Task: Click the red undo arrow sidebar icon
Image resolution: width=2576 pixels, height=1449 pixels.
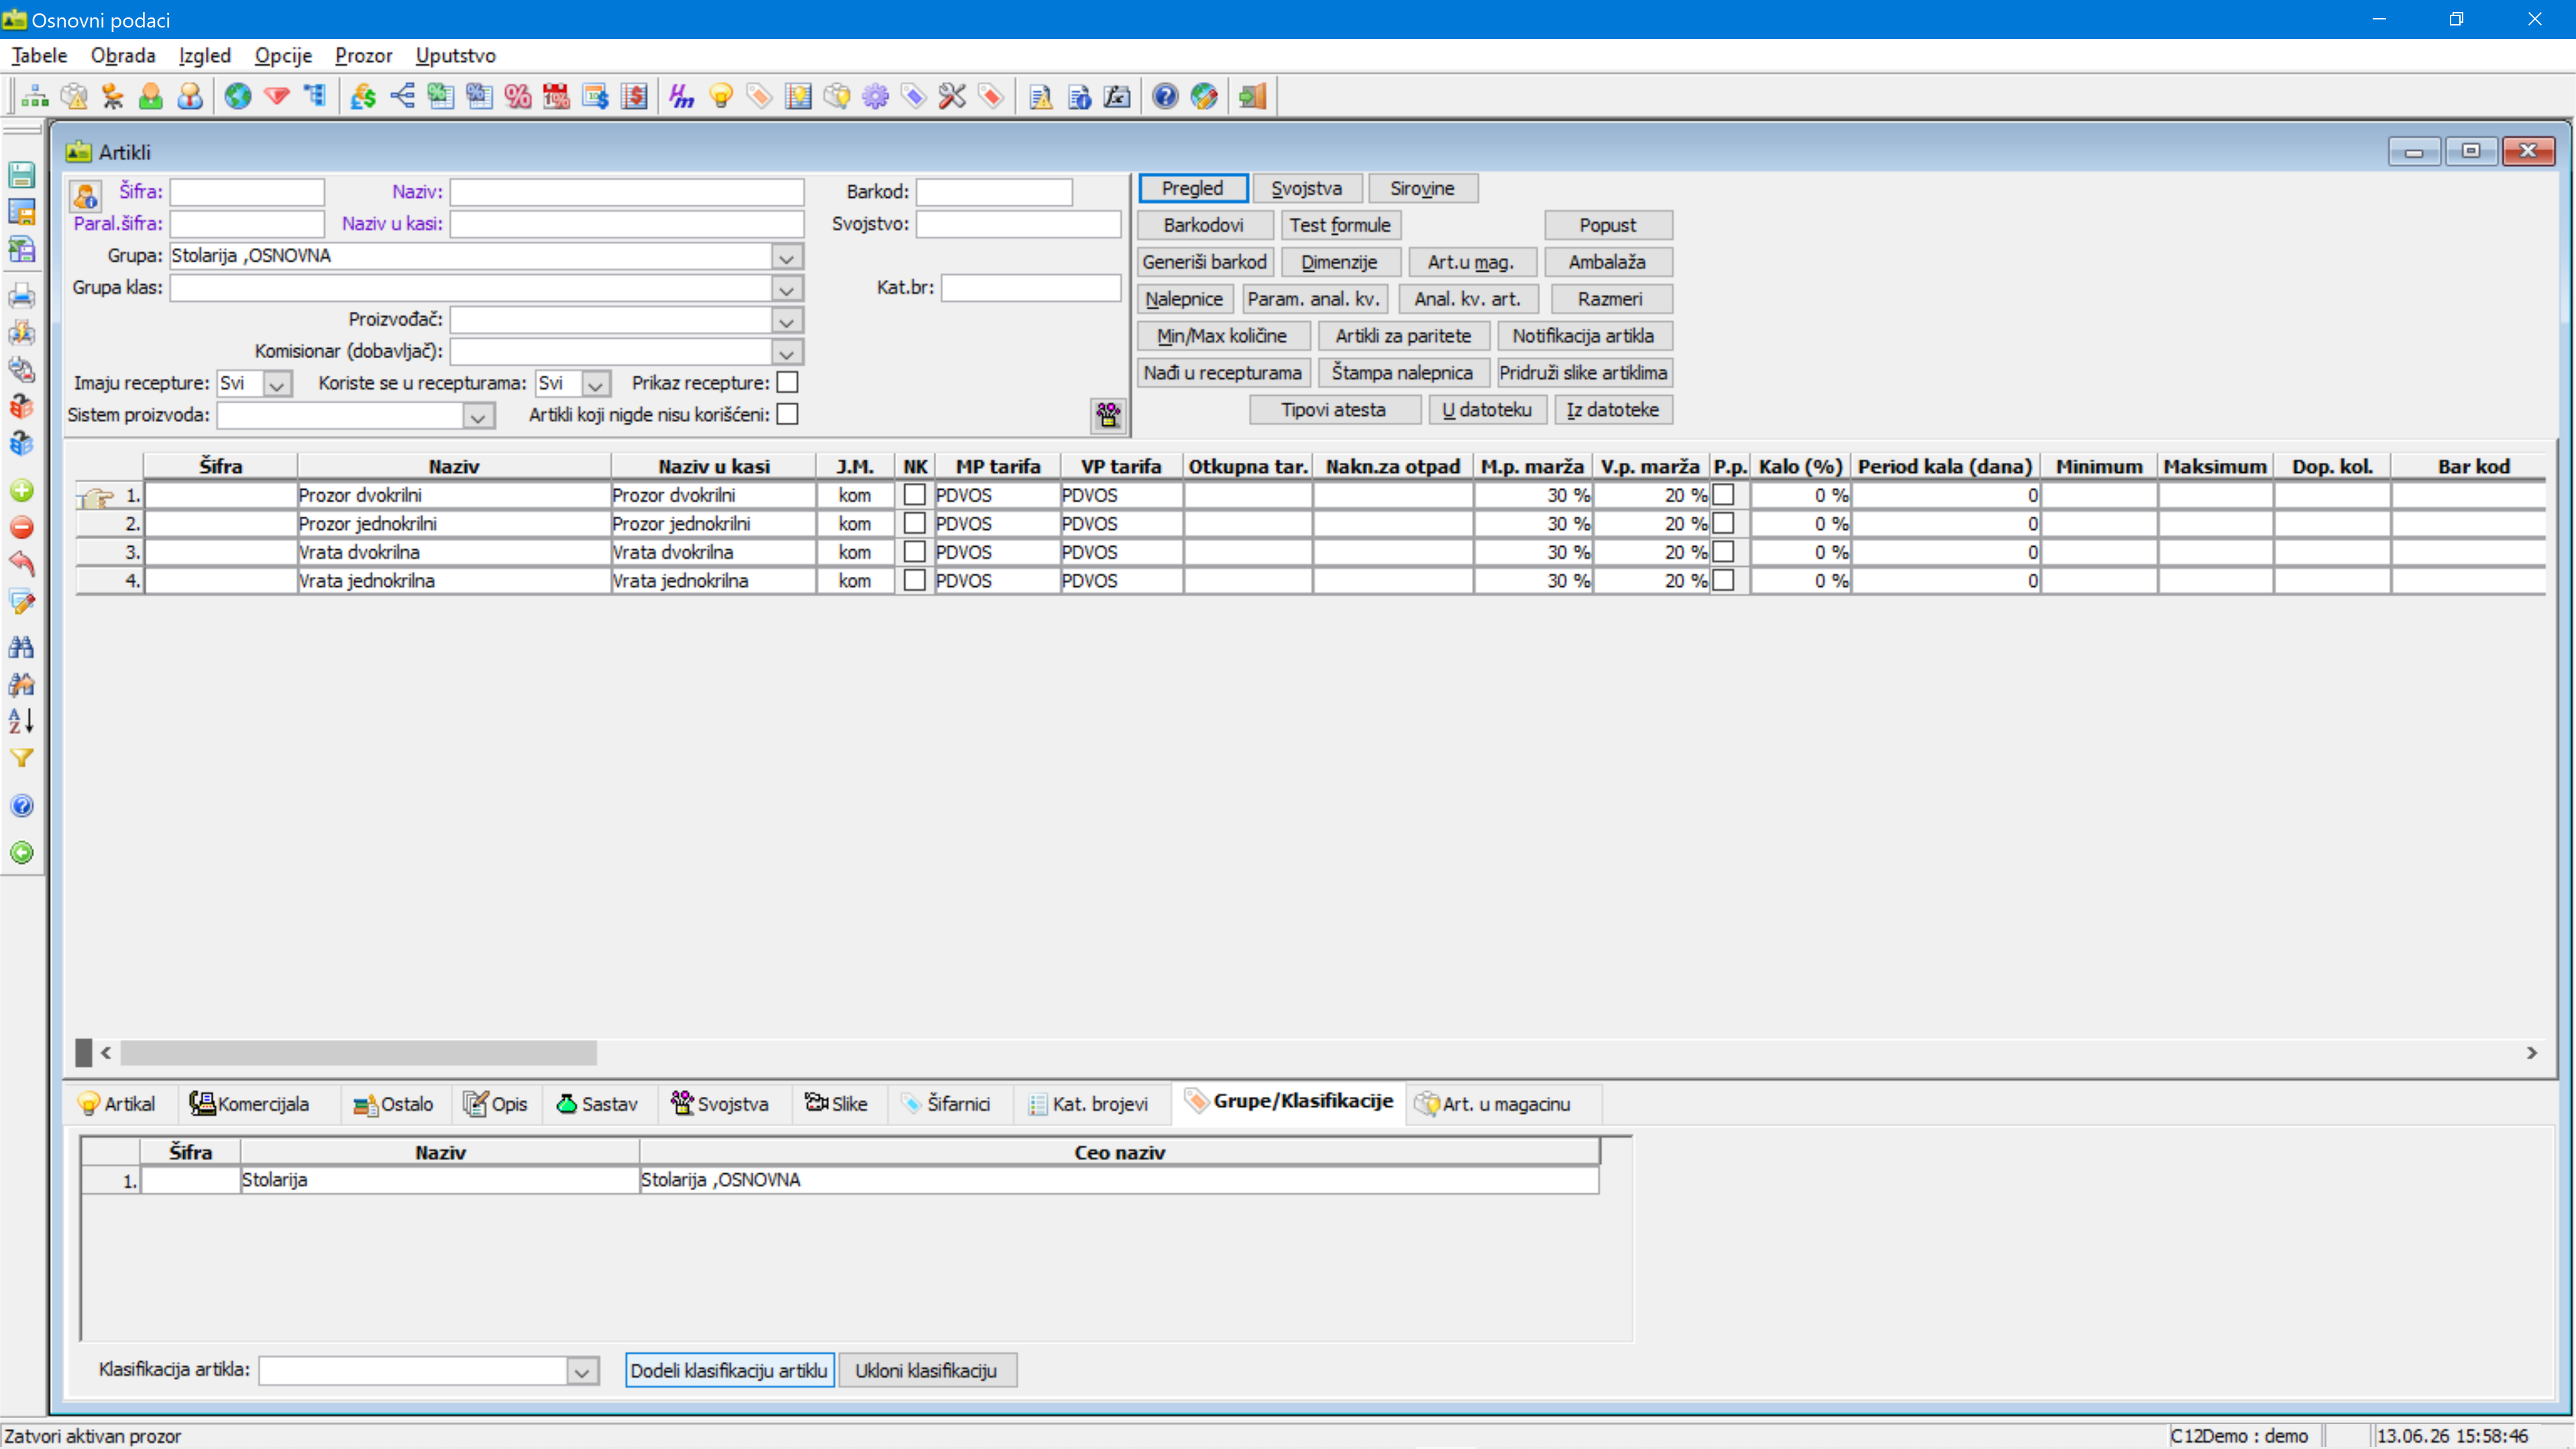Action: tap(21, 563)
